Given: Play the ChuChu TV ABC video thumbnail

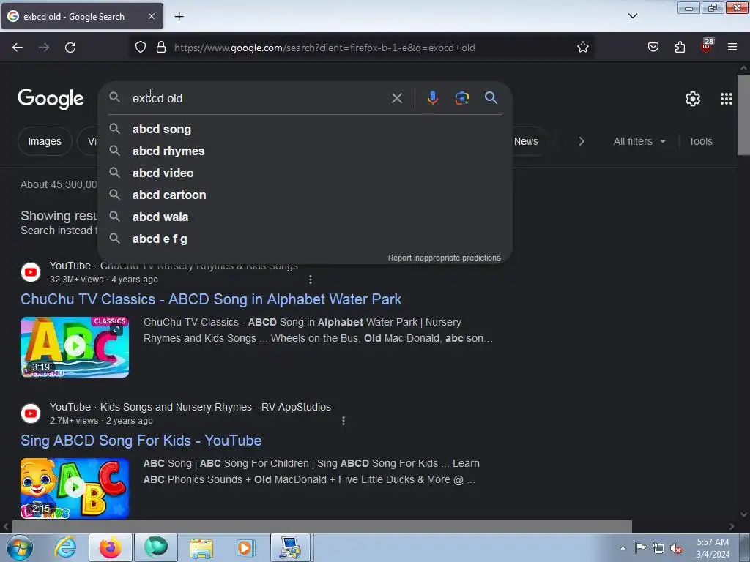Looking at the screenshot, I should point(75,347).
